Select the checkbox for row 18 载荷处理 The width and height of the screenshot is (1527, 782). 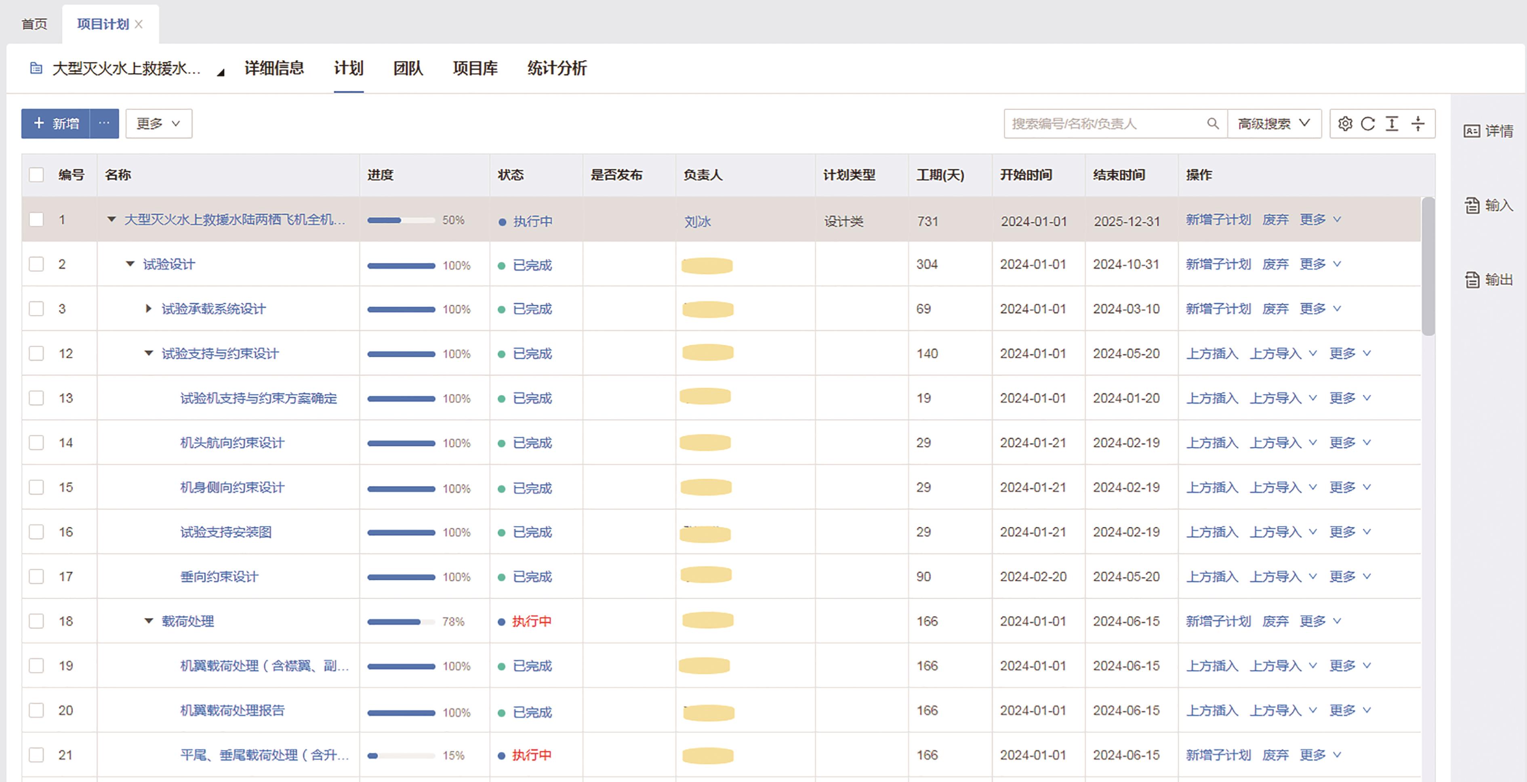(37, 621)
